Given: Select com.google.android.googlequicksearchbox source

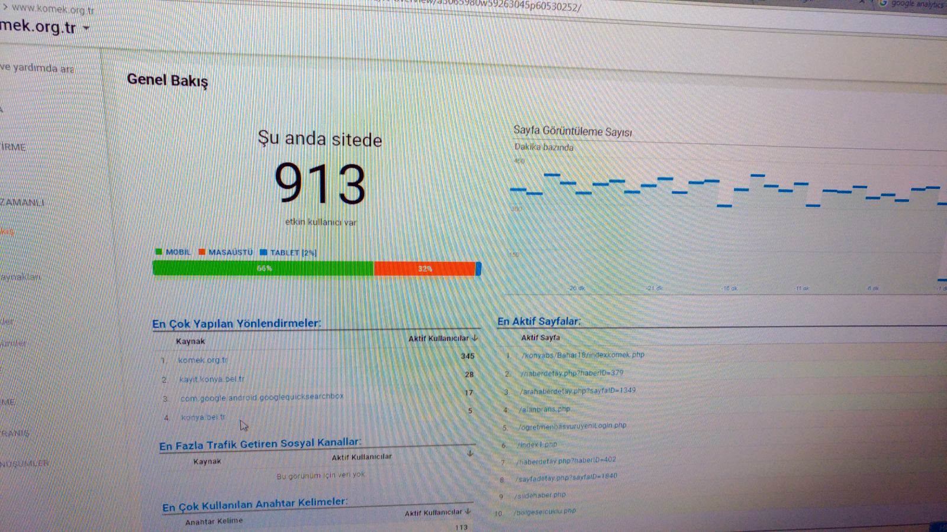Looking at the screenshot, I should (262, 397).
